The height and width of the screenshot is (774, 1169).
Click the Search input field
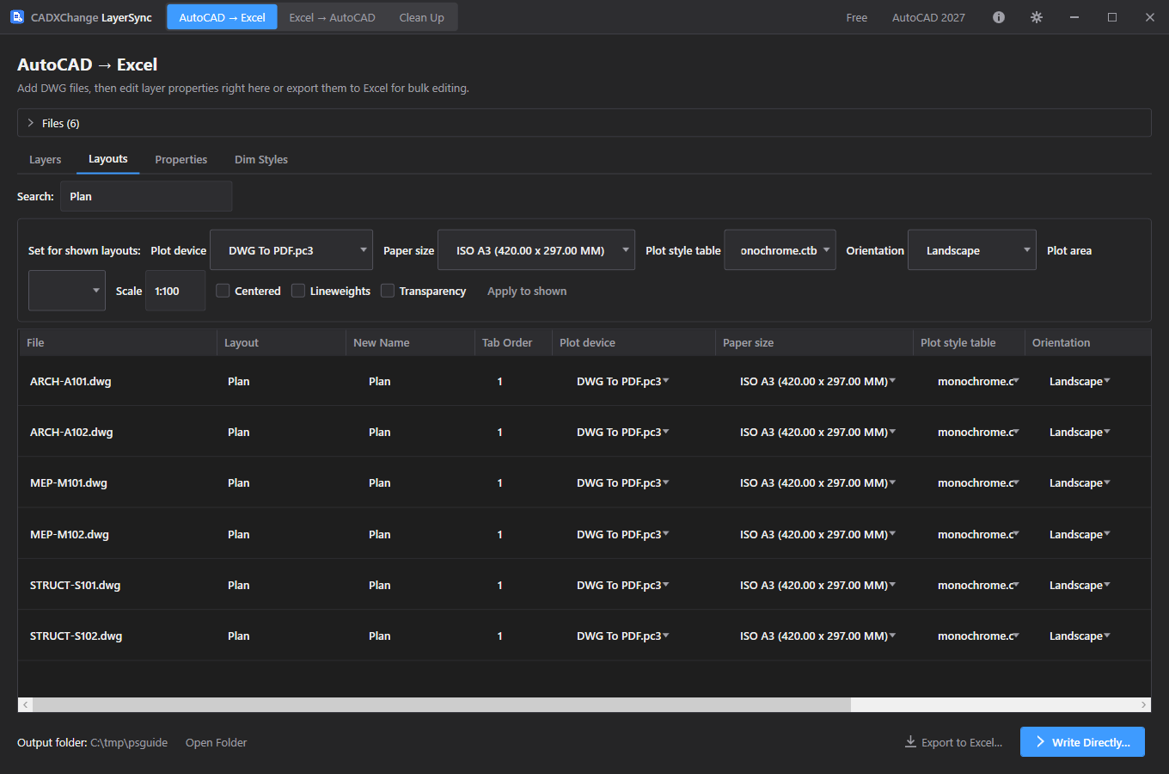click(146, 196)
